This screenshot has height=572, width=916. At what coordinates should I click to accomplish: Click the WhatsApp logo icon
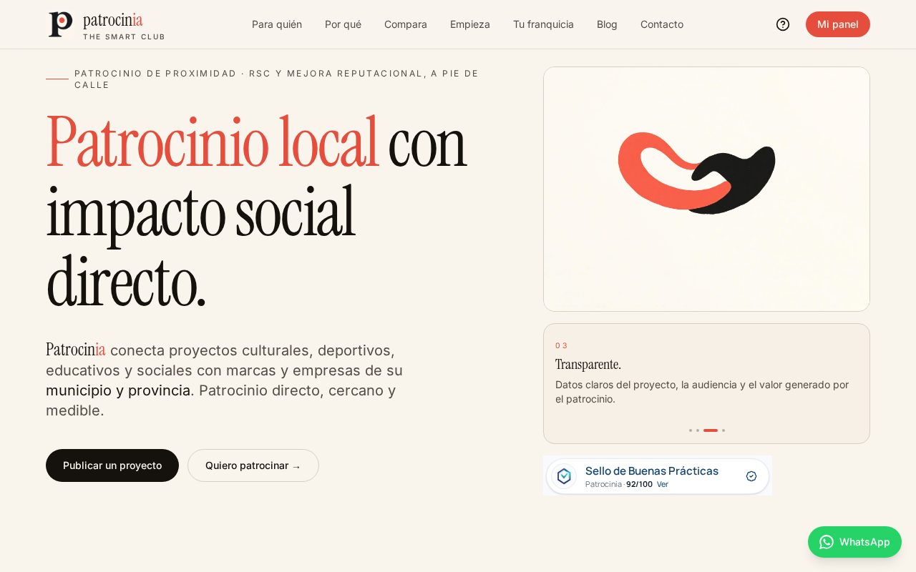coord(827,542)
